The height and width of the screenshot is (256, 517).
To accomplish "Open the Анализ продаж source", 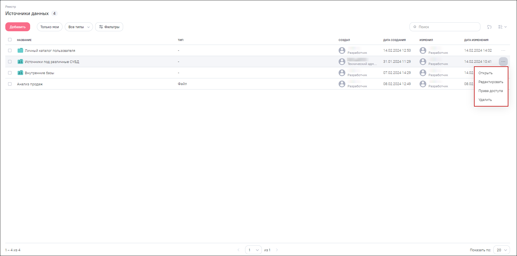I will coord(30,84).
